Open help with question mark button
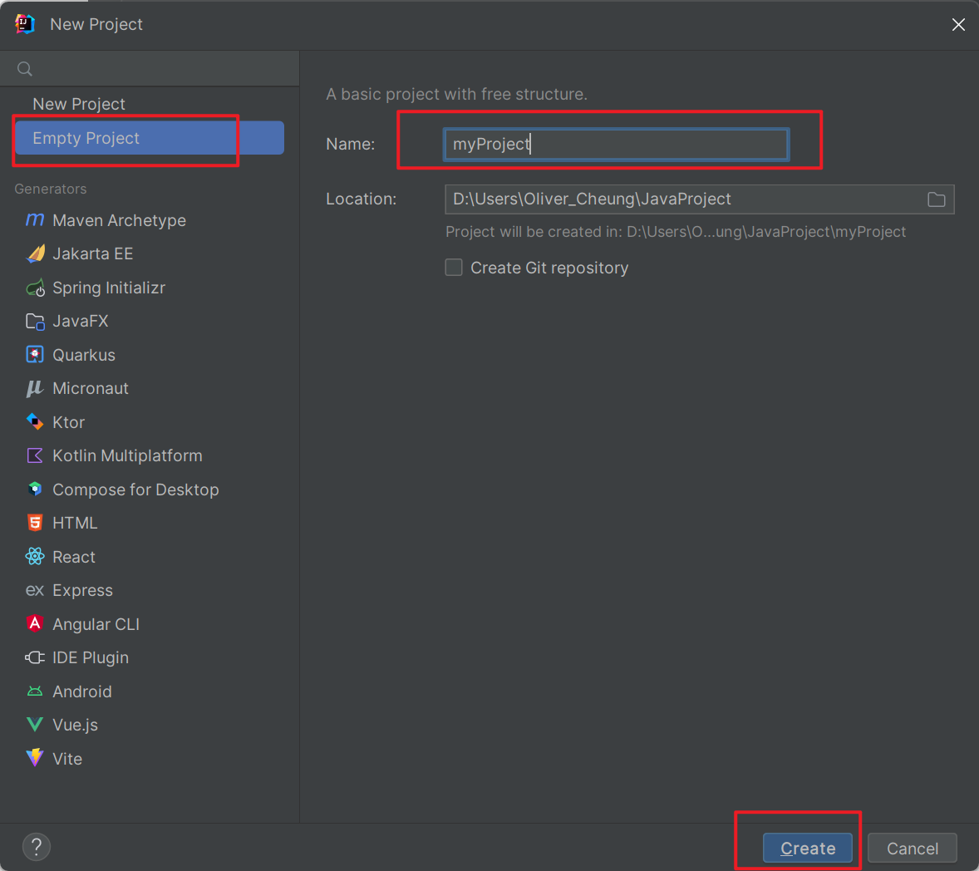 tap(37, 847)
